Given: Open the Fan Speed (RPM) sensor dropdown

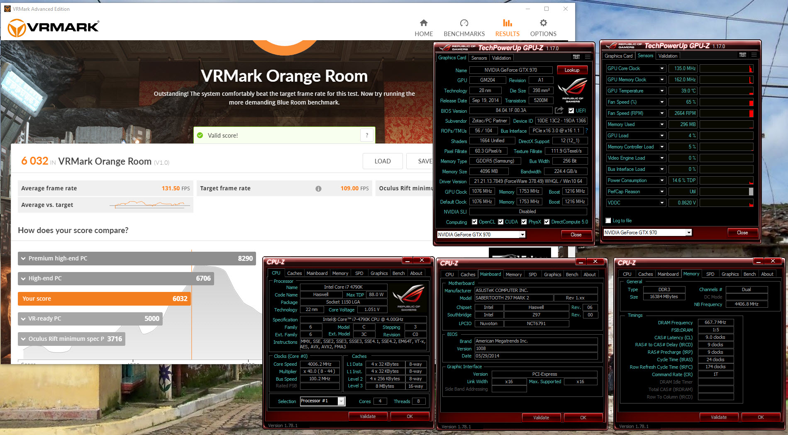Looking at the screenshot, I should click(x=662, y=113).
